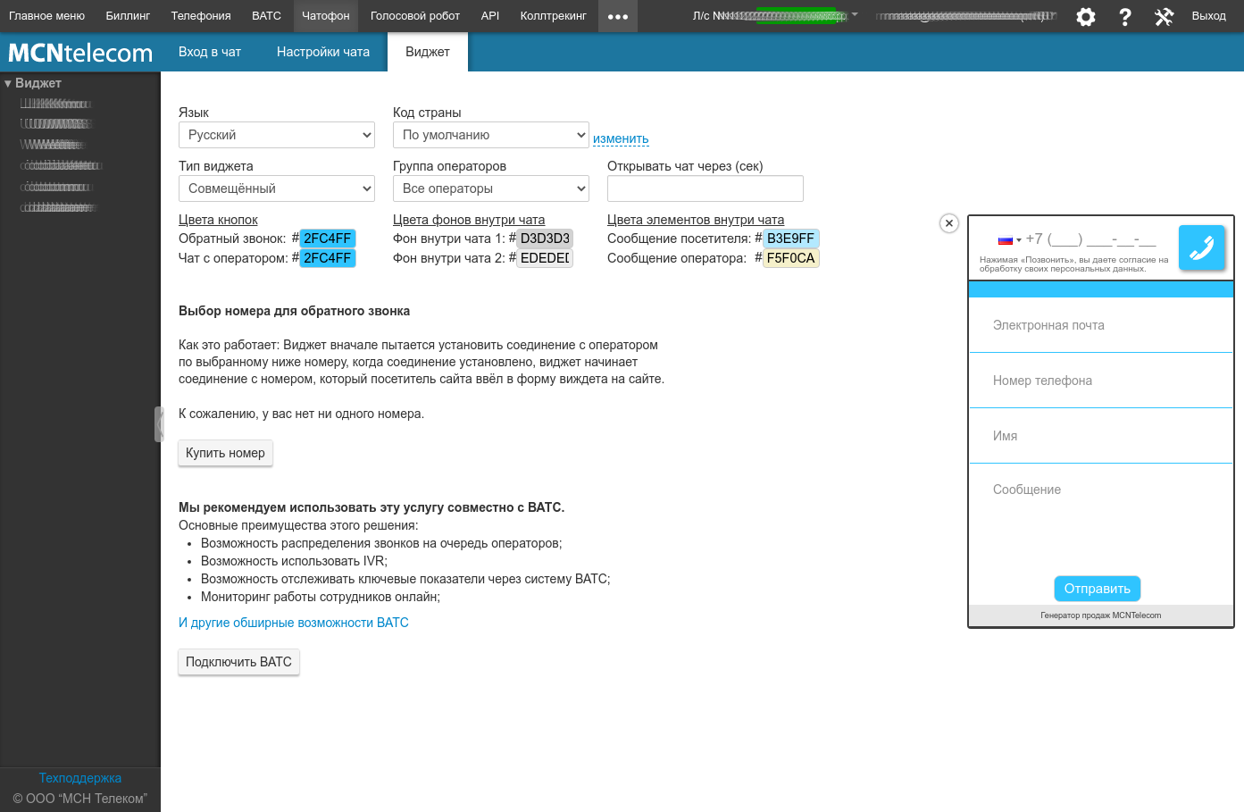Open the account Л/с dropdown arrow

click(x=855, y=14)
